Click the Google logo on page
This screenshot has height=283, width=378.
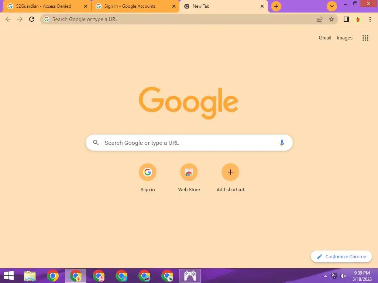[189, 103]
